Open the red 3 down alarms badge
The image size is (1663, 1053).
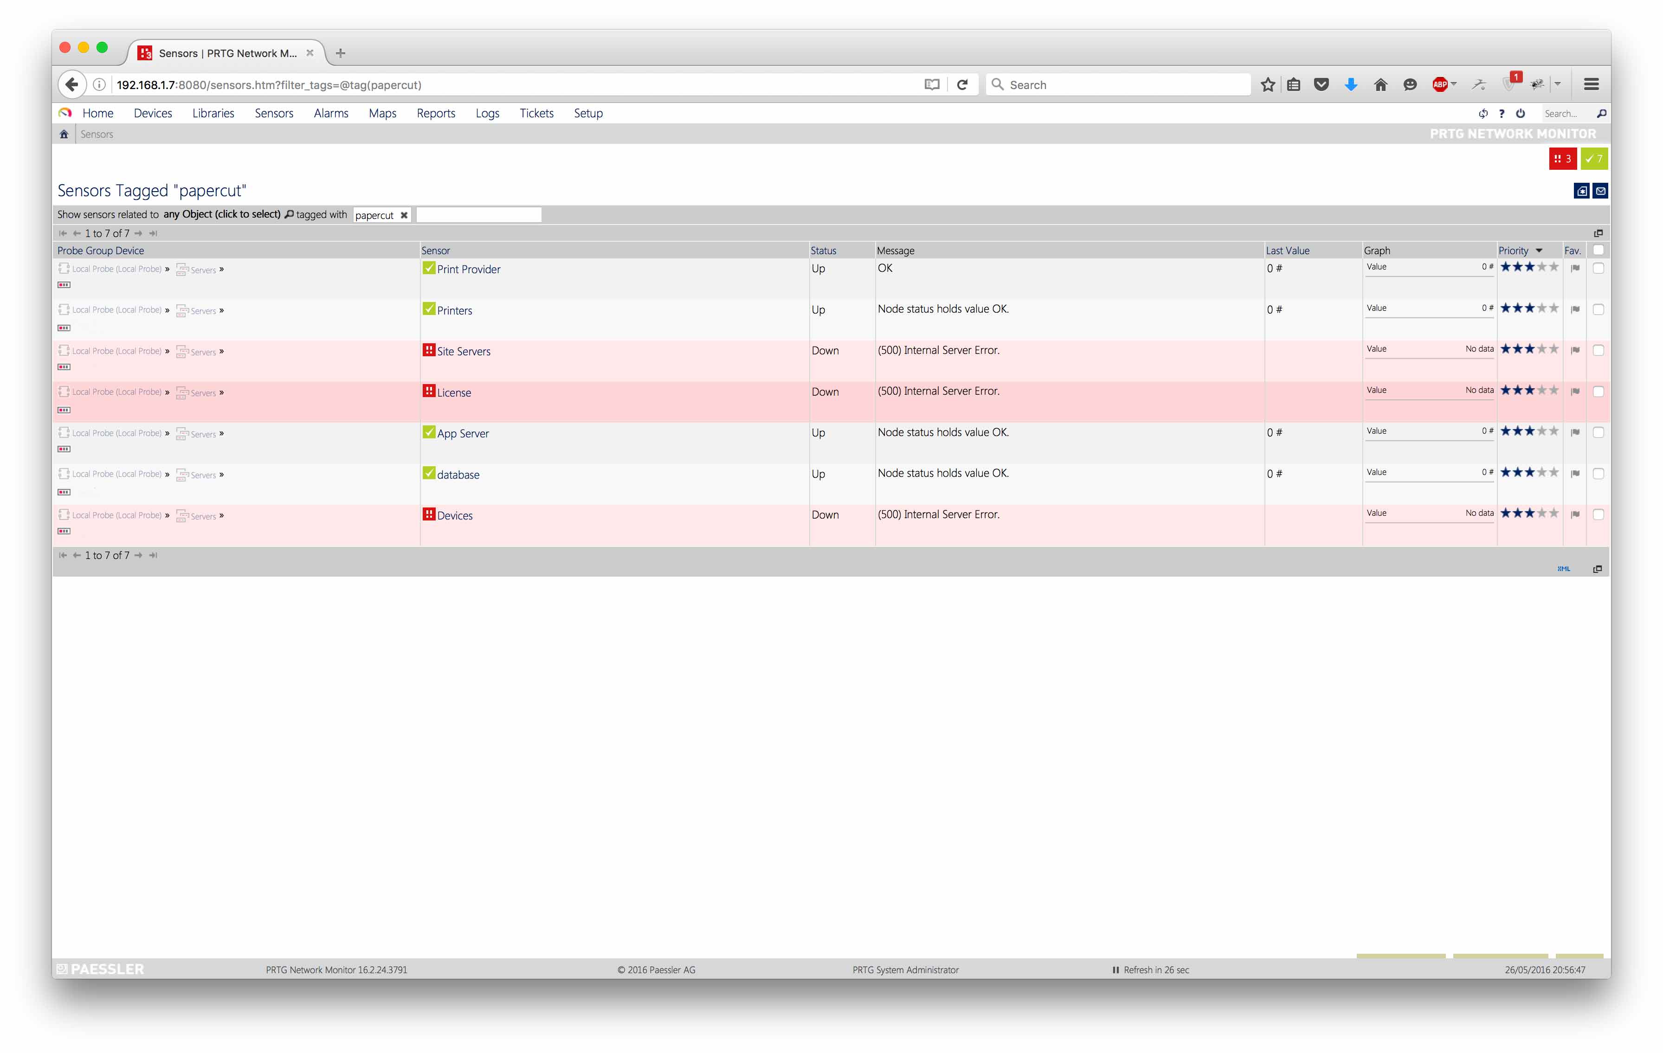tap(1562, 159)
